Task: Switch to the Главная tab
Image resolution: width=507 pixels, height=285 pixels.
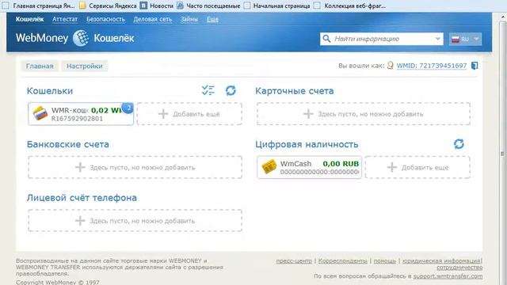Action: (x=40, y=66)
